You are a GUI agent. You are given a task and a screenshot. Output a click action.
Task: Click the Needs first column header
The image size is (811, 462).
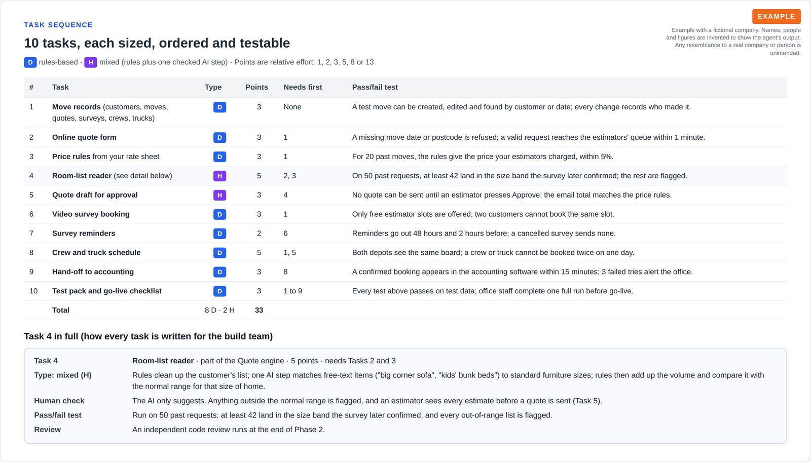coord(303,87)
